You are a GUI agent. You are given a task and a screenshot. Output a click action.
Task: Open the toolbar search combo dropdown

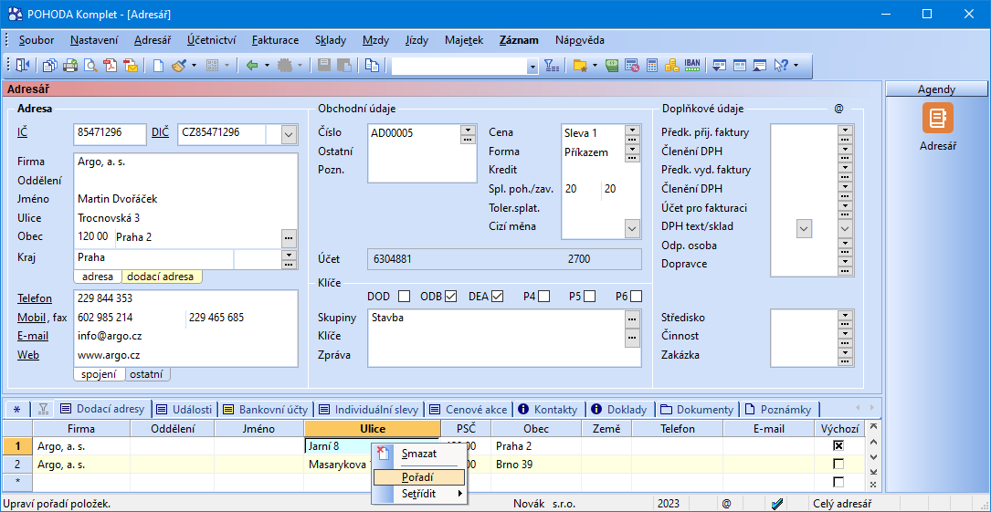[x=532, y=66]
